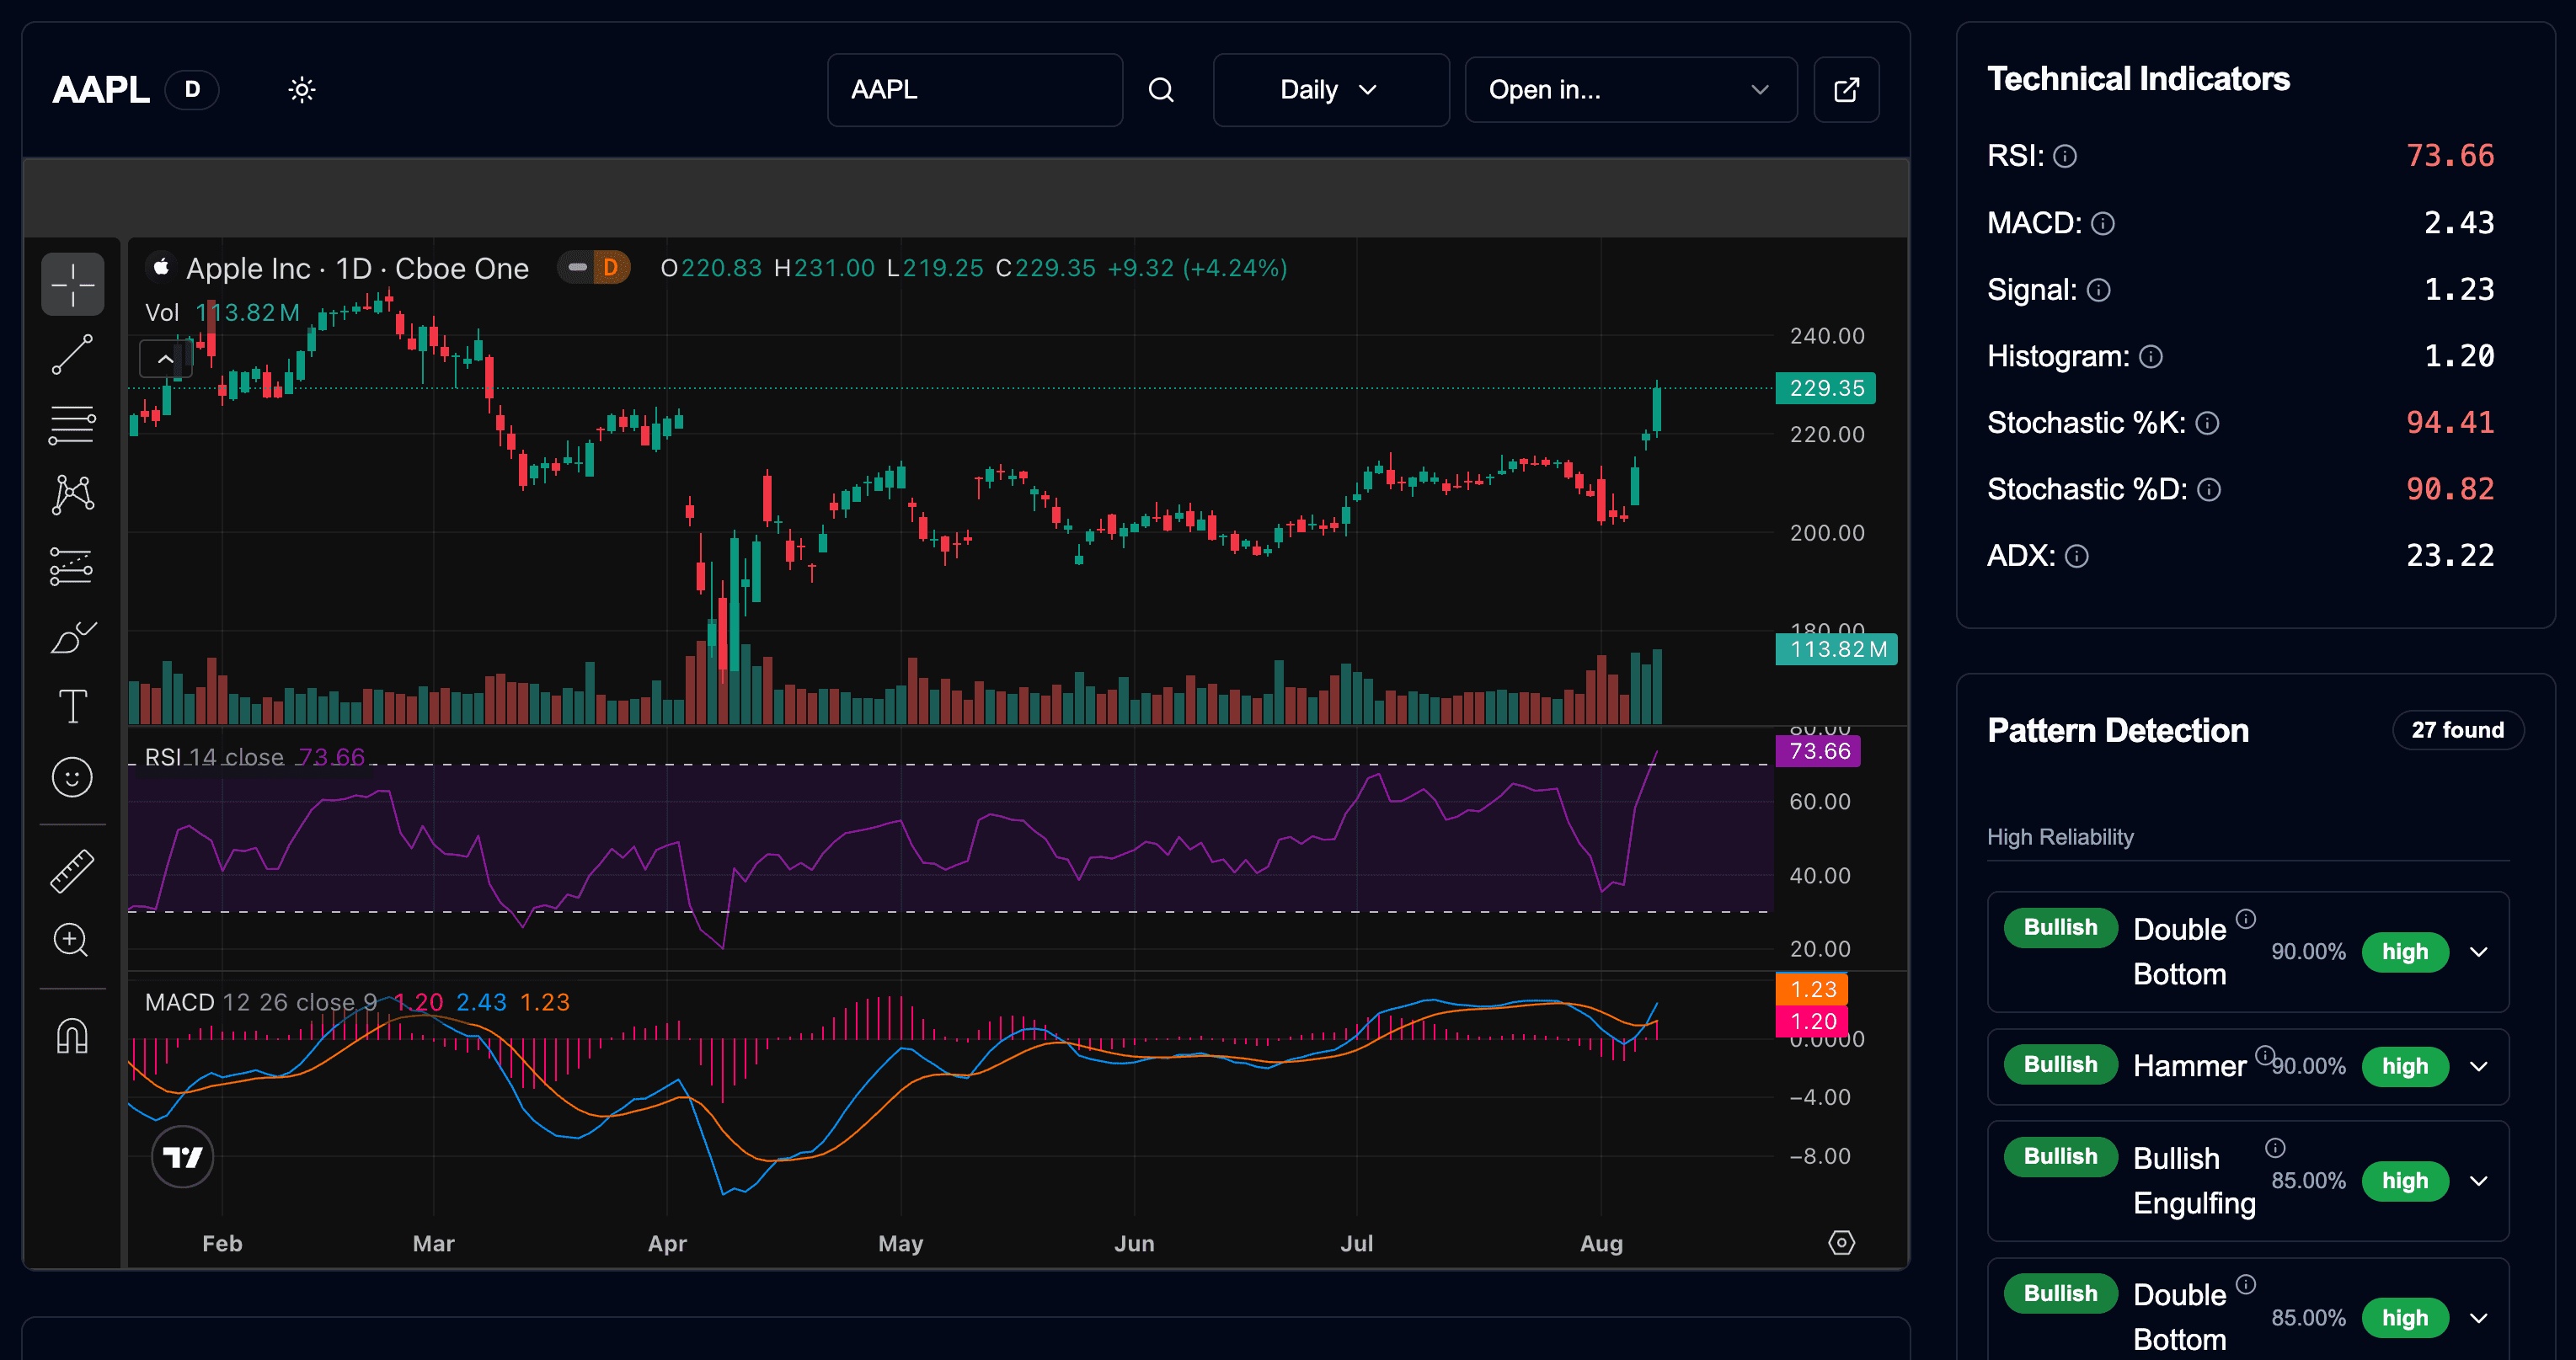Click the TradingView logo on chart
The height and width of the screenshot is (1360, 2576).
(181, 1156)
